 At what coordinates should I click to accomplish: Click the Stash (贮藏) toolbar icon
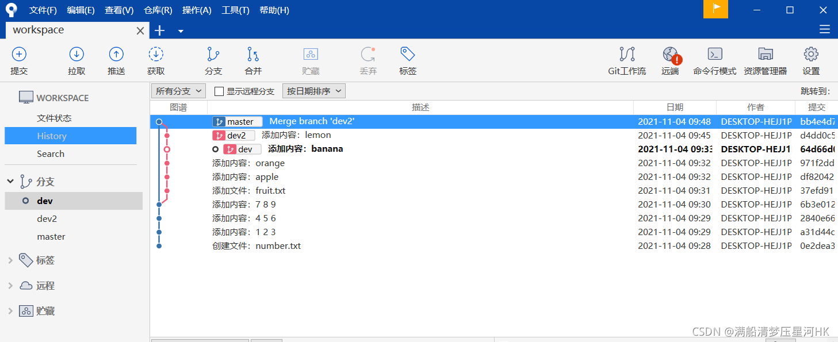point(311,54)
